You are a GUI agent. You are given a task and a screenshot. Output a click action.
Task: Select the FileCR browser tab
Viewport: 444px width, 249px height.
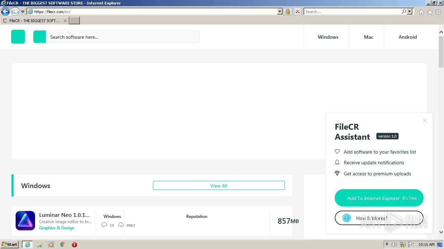[35, 21]
